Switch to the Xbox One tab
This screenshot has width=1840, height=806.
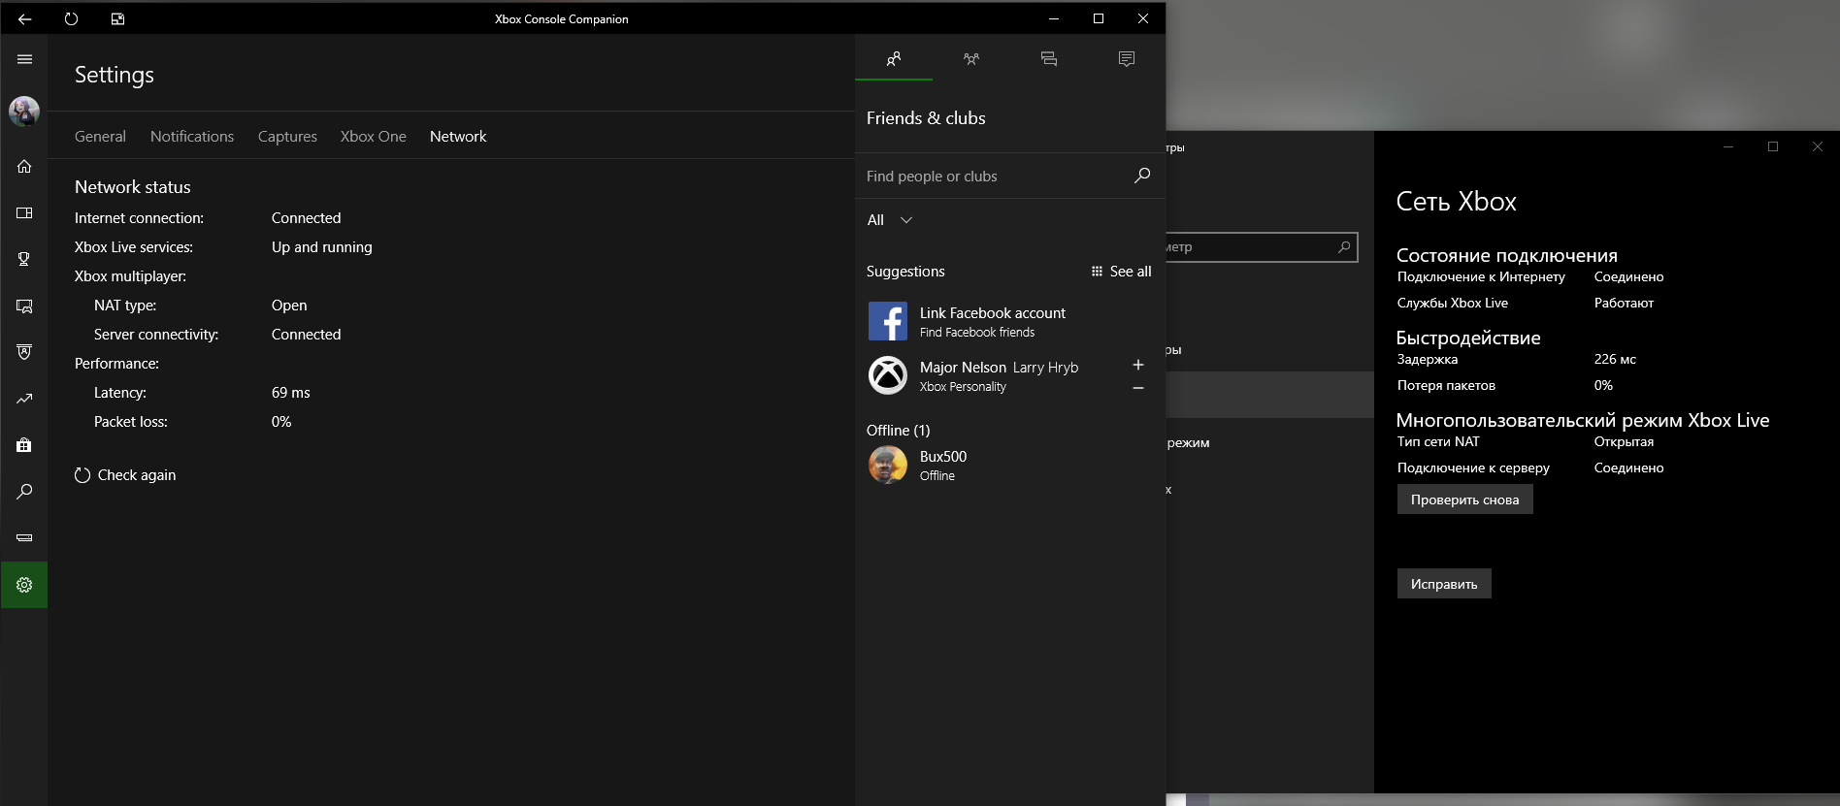click(x=373, y=137)
